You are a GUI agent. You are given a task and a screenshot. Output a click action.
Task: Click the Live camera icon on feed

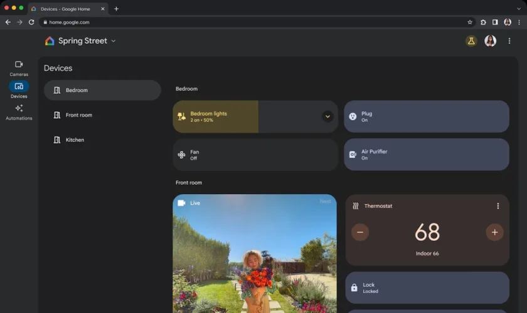pos(181,203)
